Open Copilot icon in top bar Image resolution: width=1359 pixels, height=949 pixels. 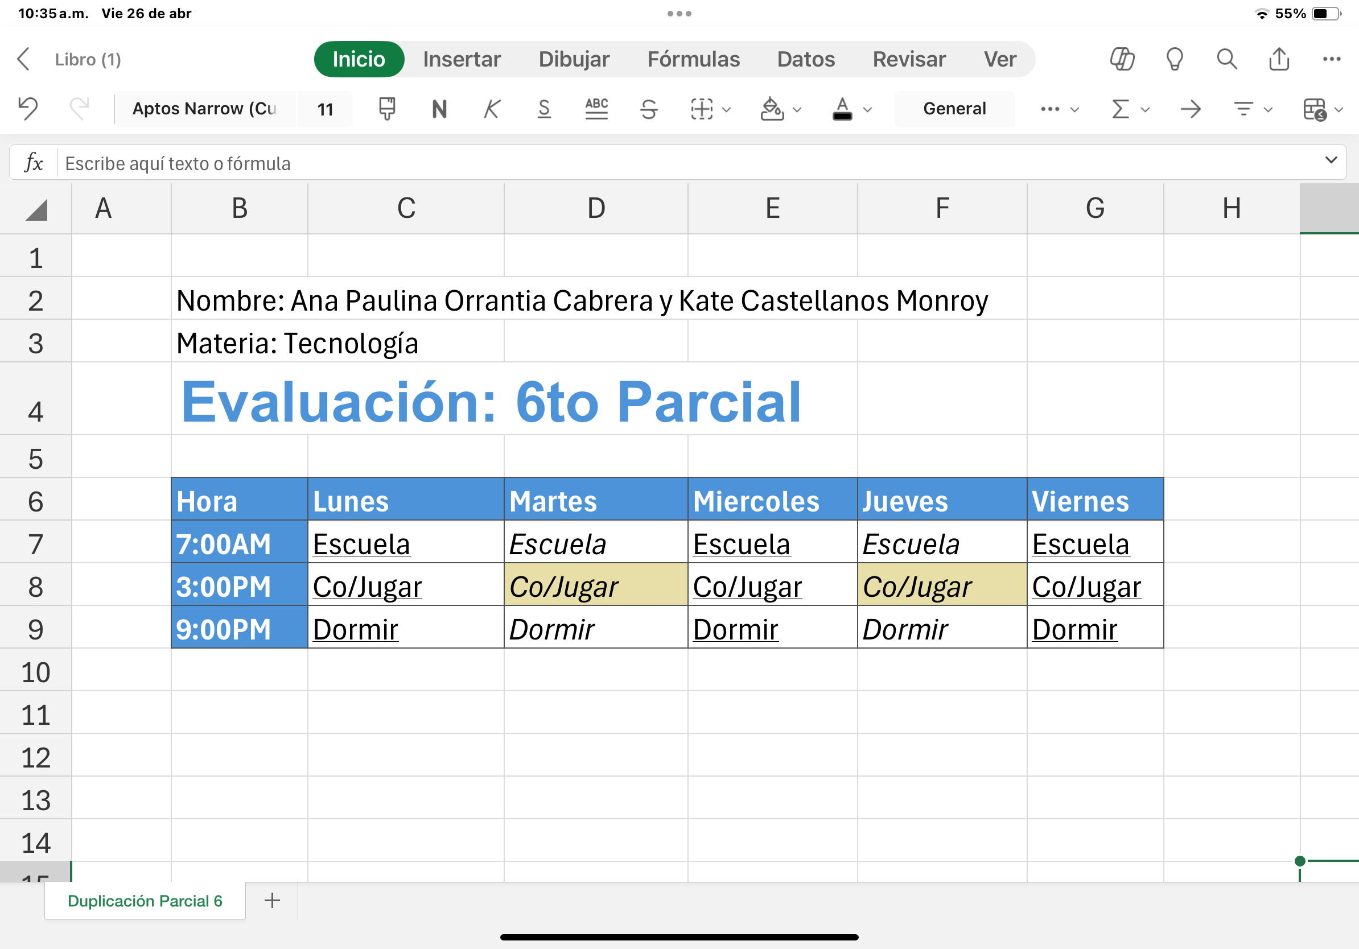[1122, 59]
